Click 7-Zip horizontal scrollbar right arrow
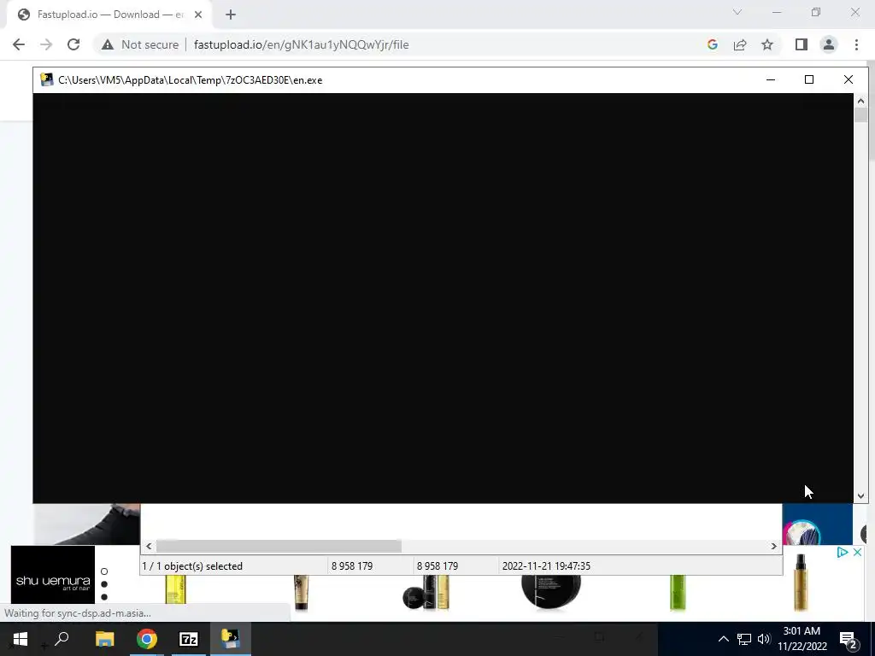 click(x=774, y=546)
